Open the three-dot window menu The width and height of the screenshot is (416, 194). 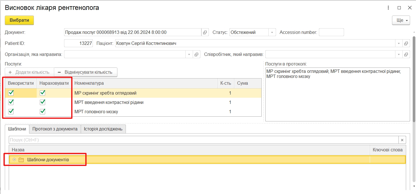click(388, 8)
